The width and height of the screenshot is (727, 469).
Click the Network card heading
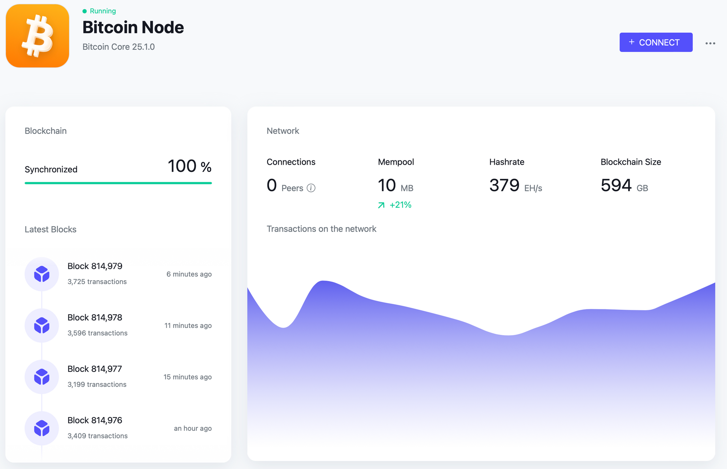click(x=283, y=131)
